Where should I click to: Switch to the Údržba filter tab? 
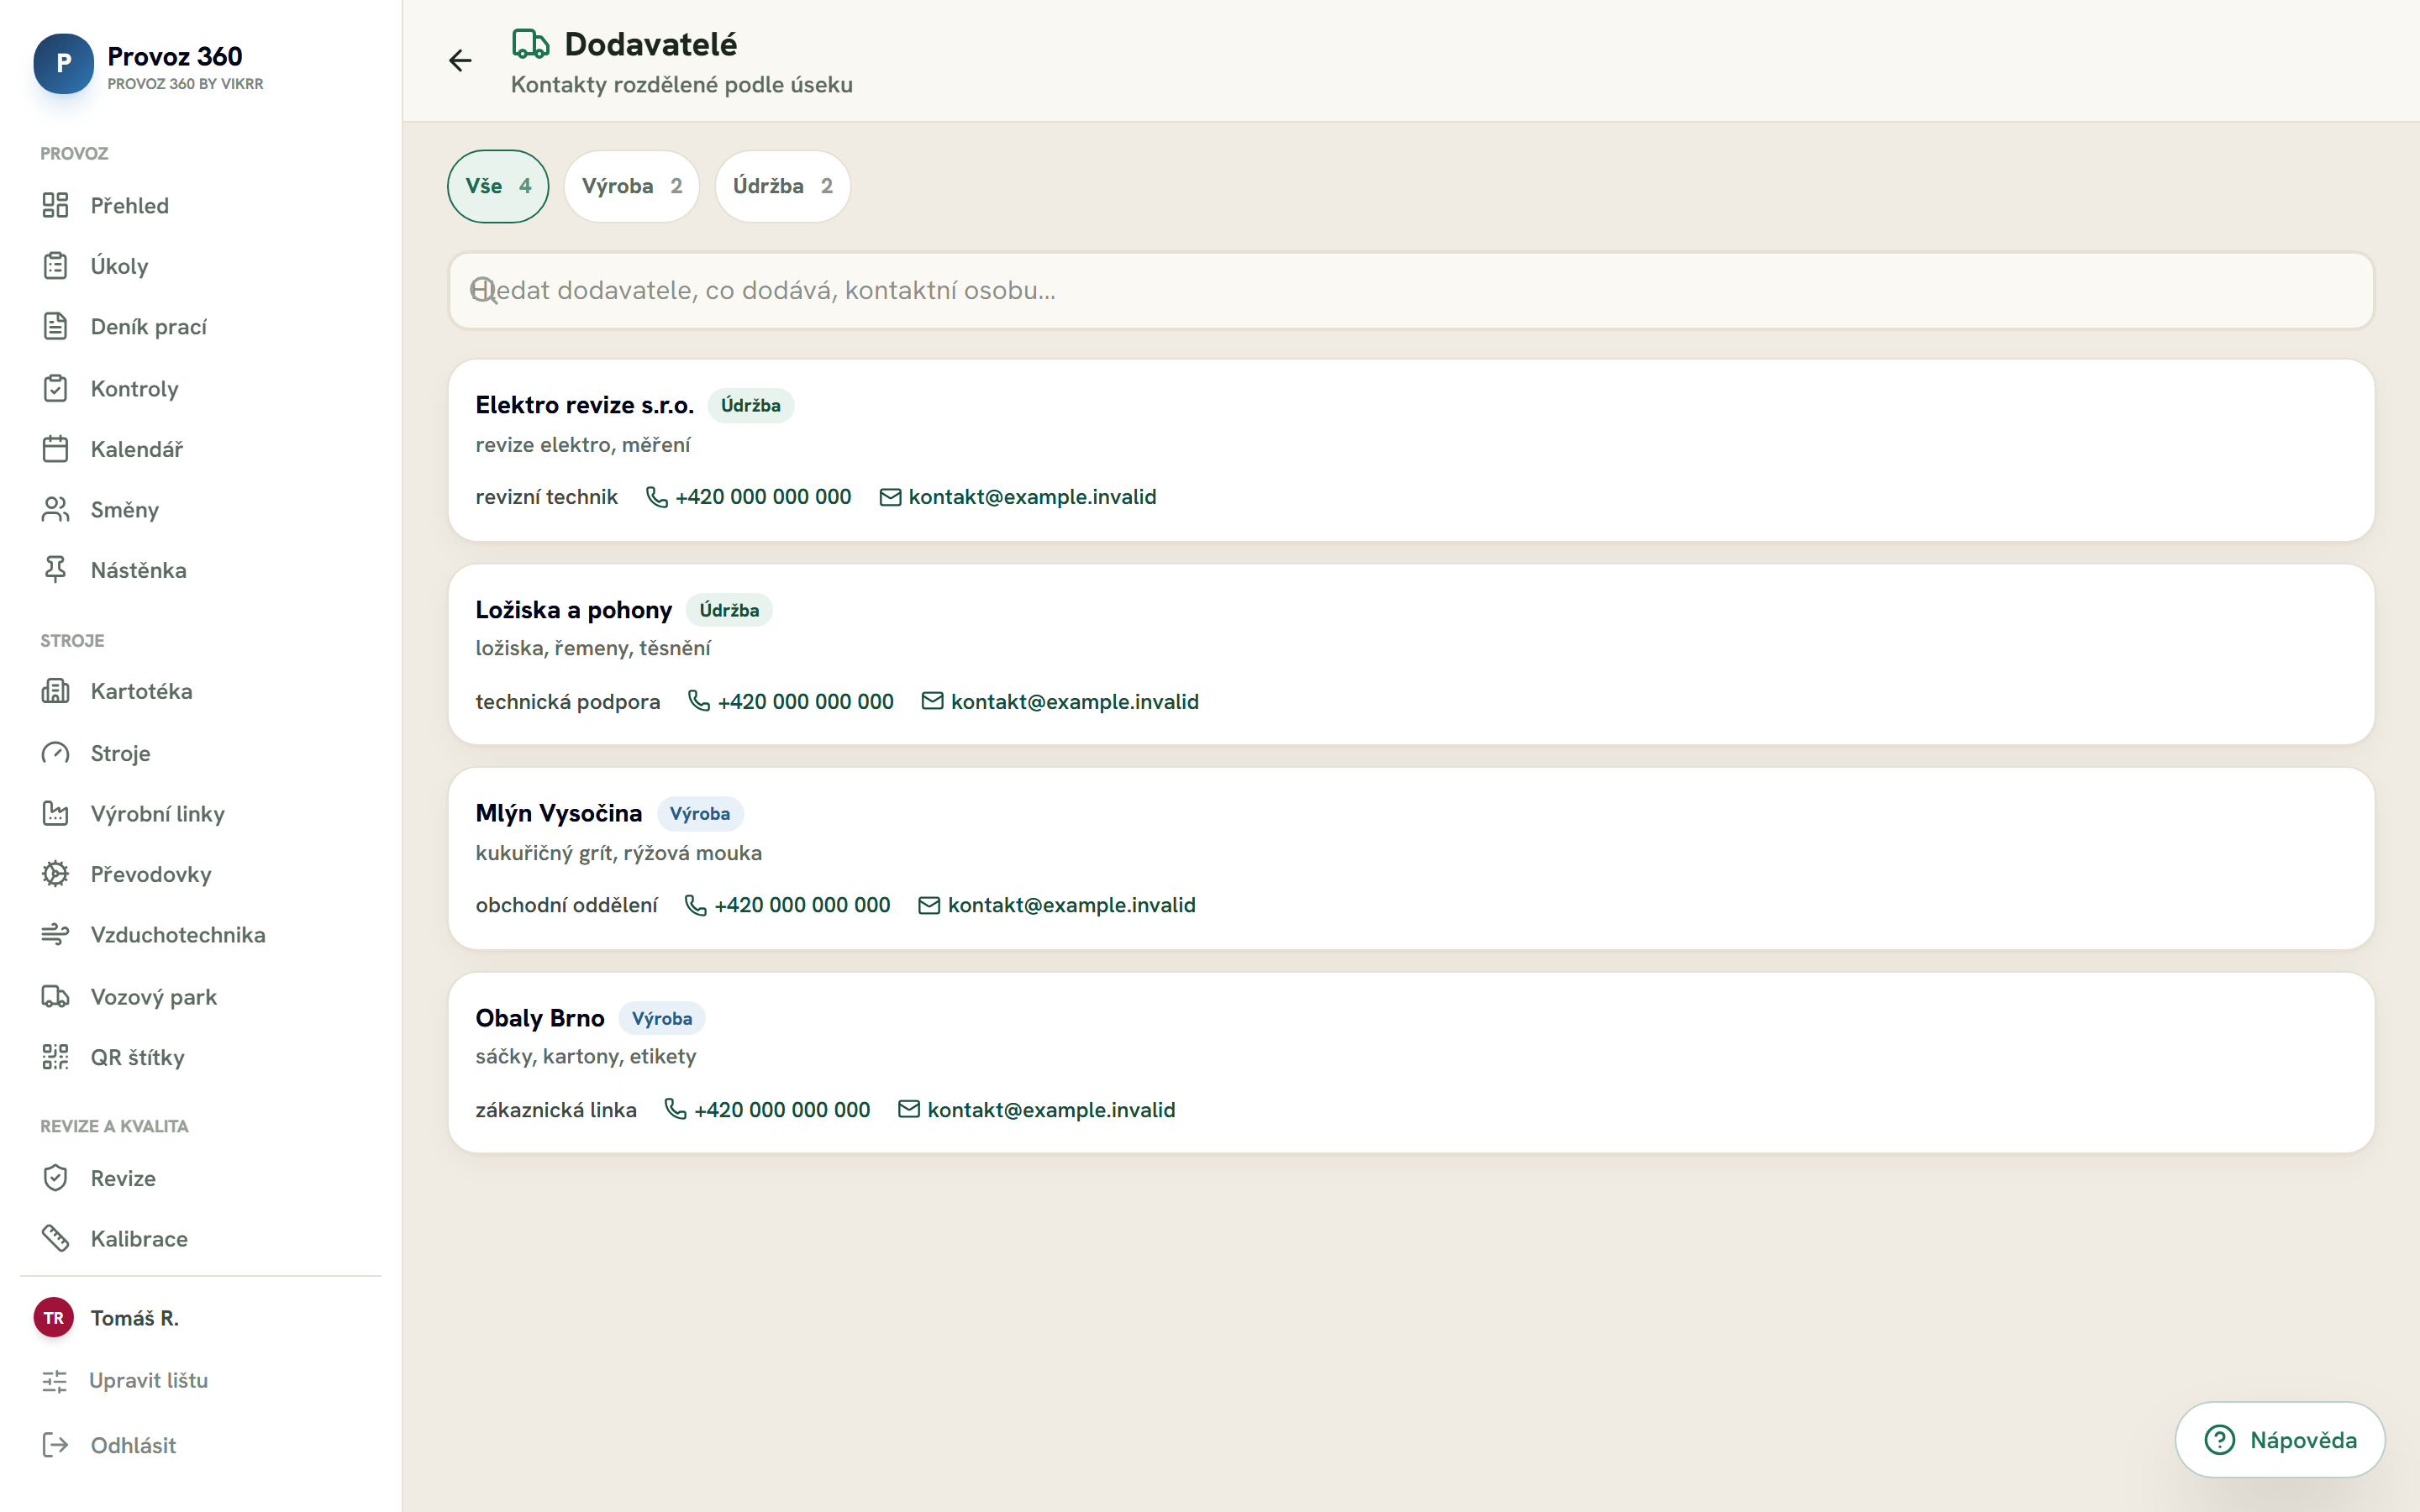pos(783,186)
